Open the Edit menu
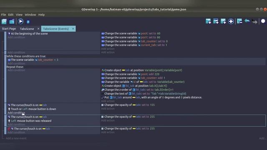This screenshot has width=267, height=150. (x=11, y=15)
